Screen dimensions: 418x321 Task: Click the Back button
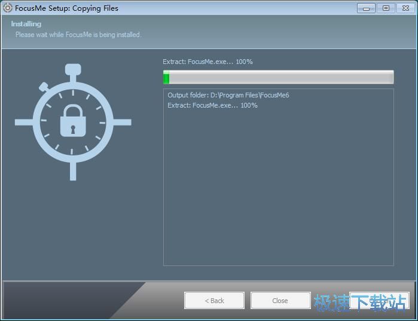(x=214, y=301)
